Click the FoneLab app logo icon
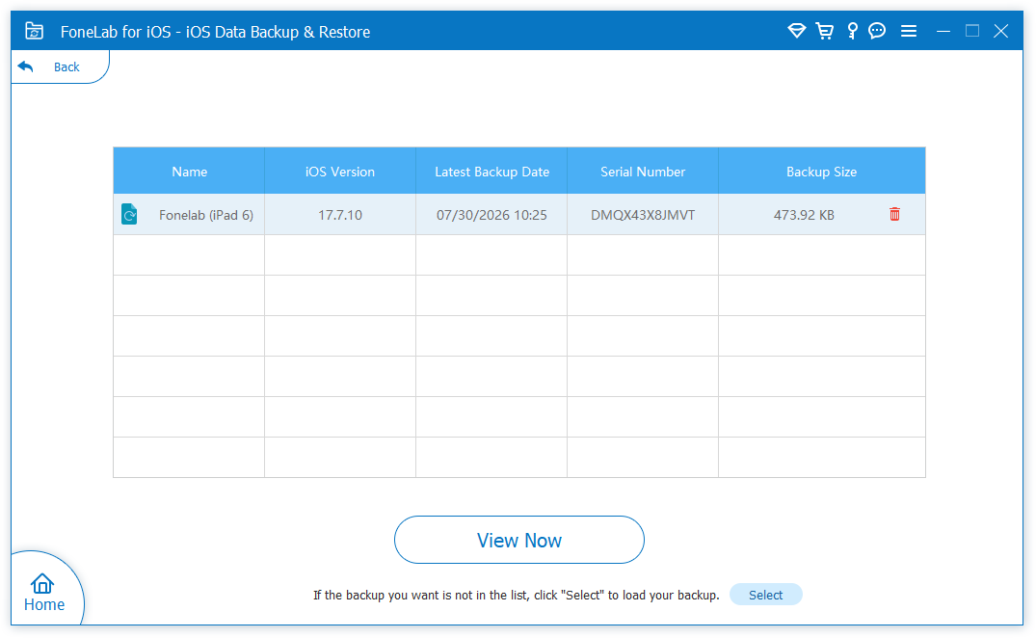The image size is (1036, 638). (x=34, y=31)
